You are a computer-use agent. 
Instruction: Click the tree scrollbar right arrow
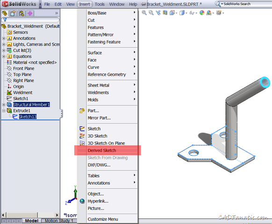tap(57, 215)
